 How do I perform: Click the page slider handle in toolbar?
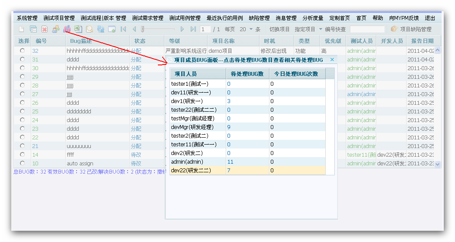click(142, 29)
